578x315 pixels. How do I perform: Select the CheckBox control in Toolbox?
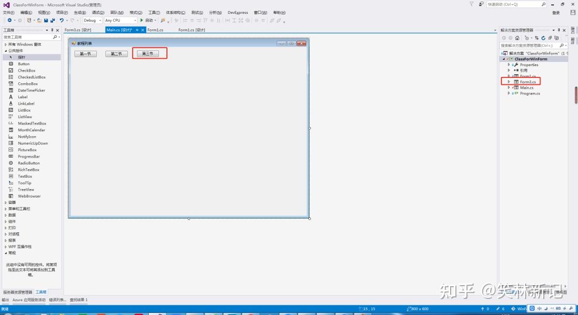pos(32,70)
